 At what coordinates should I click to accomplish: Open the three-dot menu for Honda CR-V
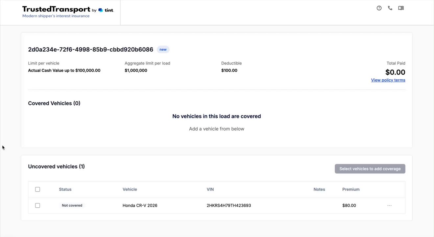tap(389, 205)
